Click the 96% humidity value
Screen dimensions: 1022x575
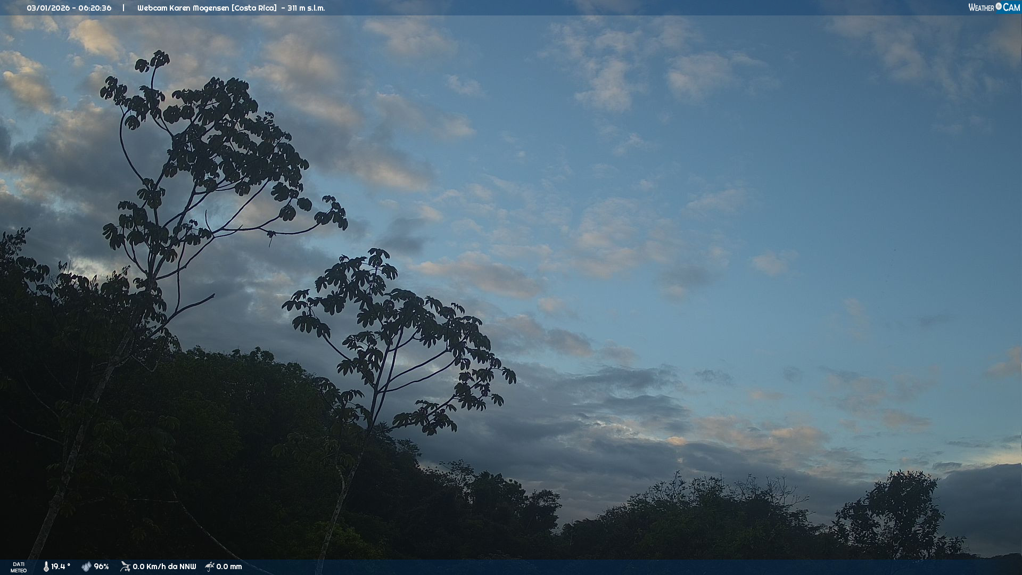(101, 566)
